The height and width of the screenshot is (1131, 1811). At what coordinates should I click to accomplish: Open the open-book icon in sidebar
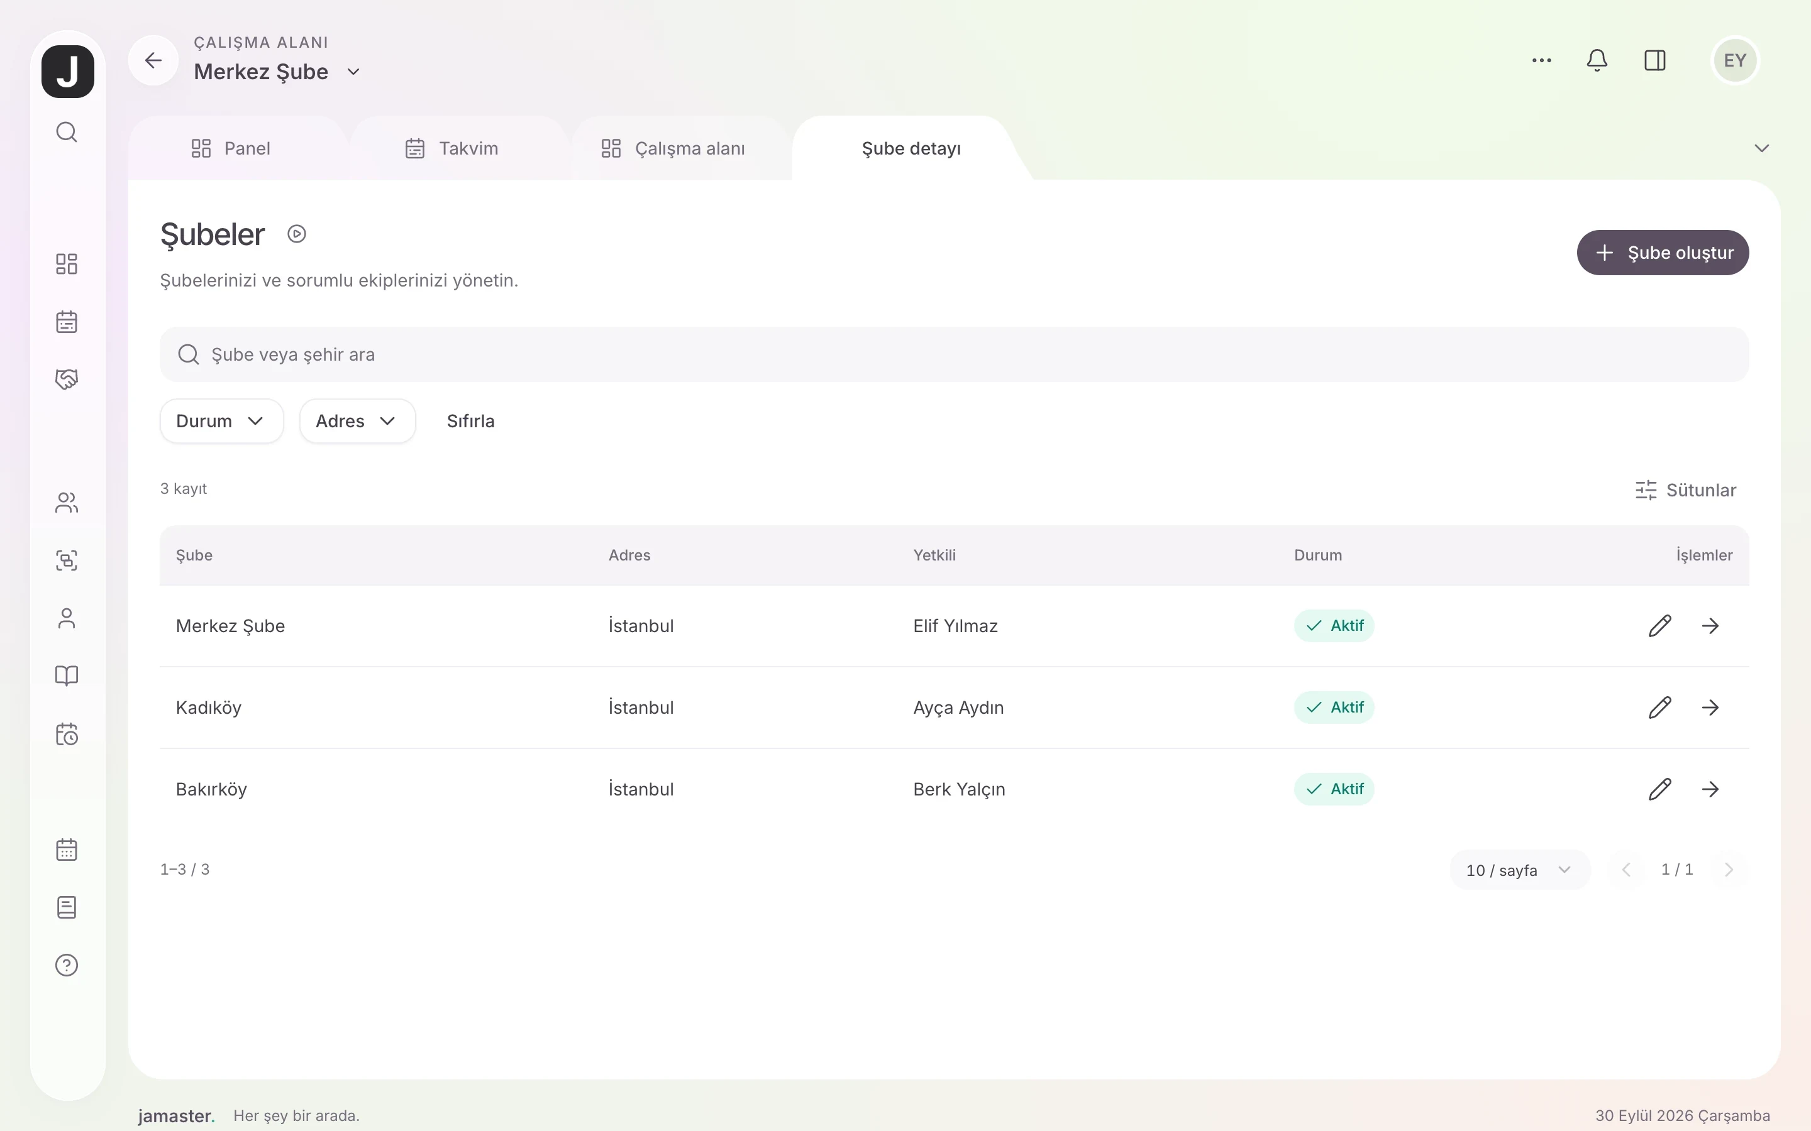click(67, 676)
